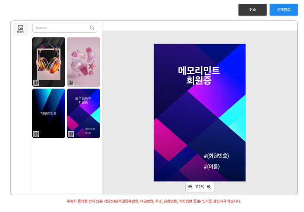The width and height of the screenshot is (304, 212).
Task: Zoom out with the minus magnifier icon
Action: 190,187
